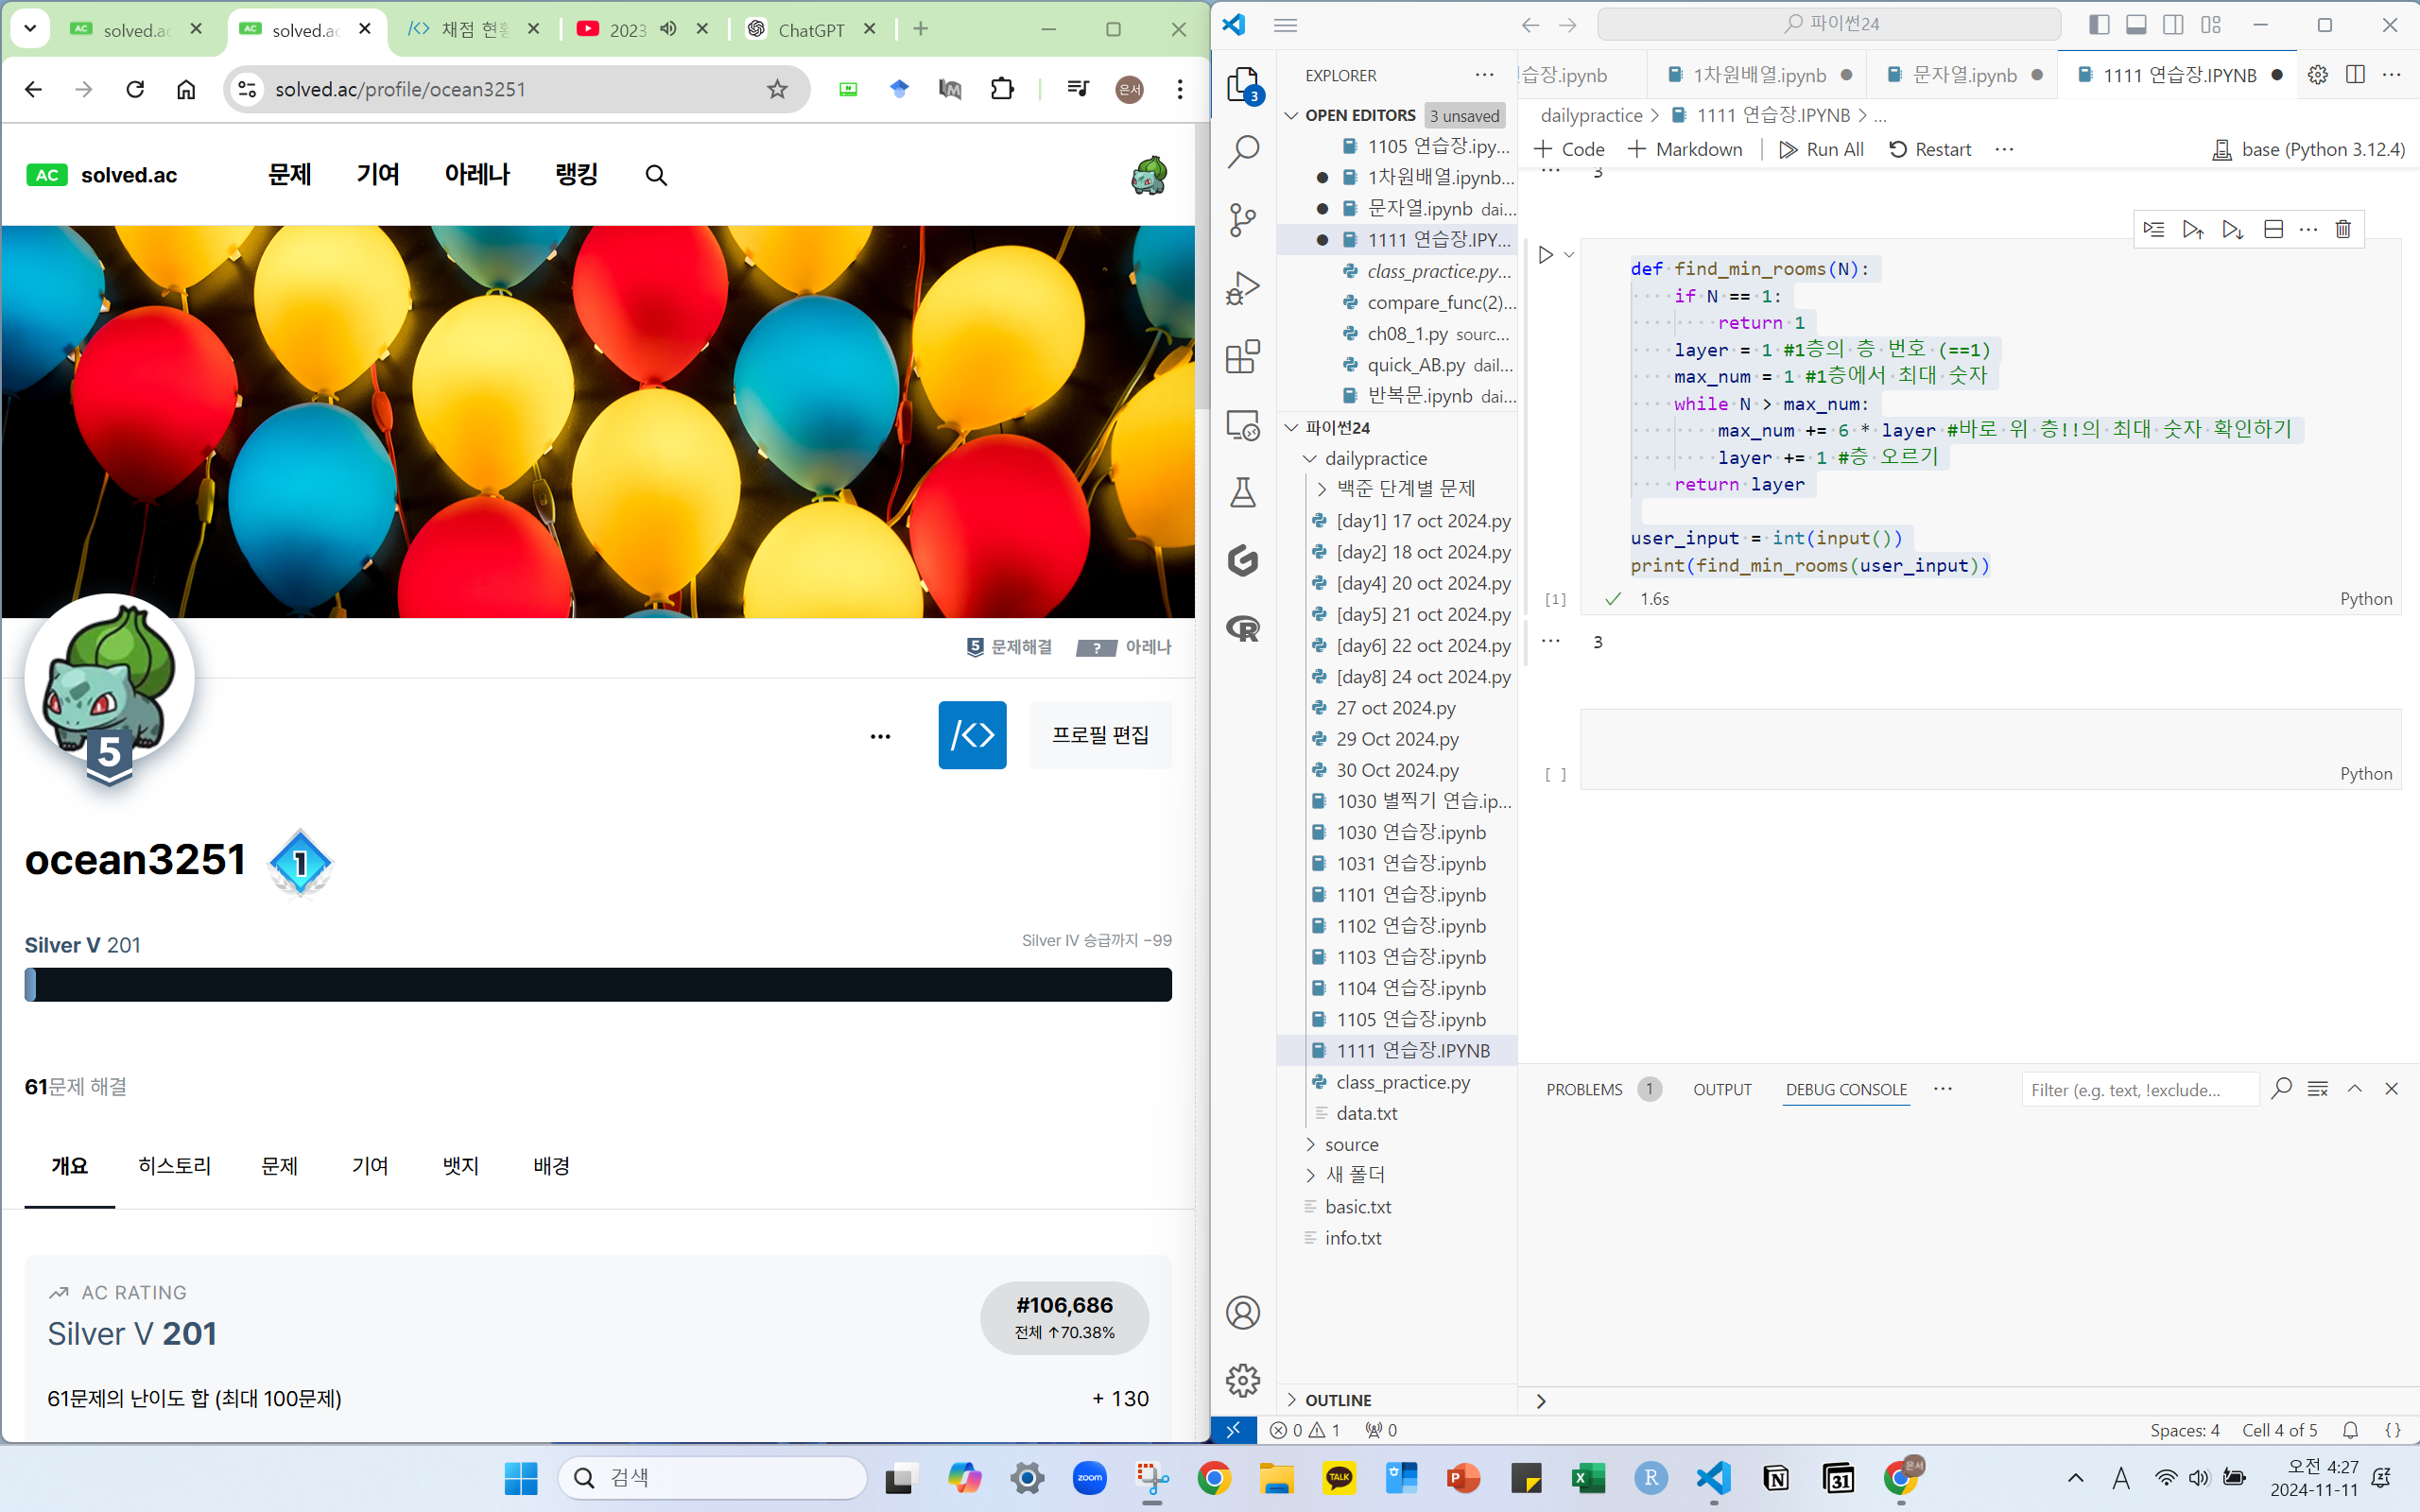The image size is (2420, 1512).
Task: Open the Extensions view in VS Code
Action: [x=1243, y=357]
